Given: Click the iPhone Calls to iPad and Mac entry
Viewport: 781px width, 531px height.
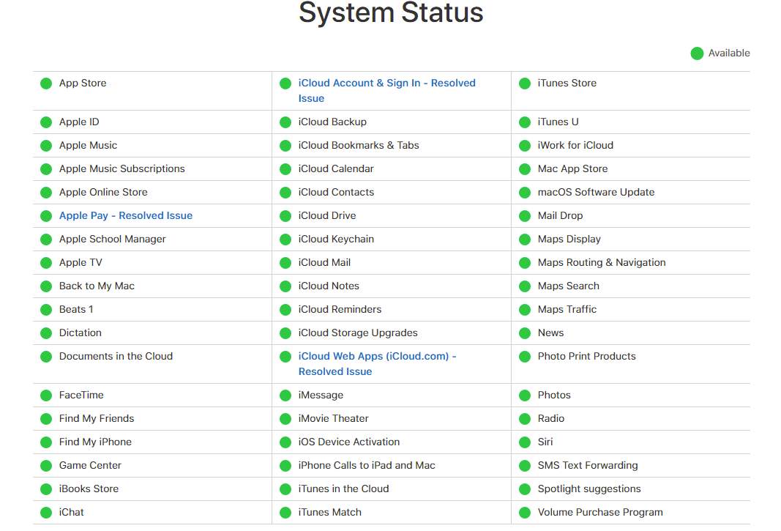Looking at the screenshot, I should pyautogui.click(x=367, y=465).
